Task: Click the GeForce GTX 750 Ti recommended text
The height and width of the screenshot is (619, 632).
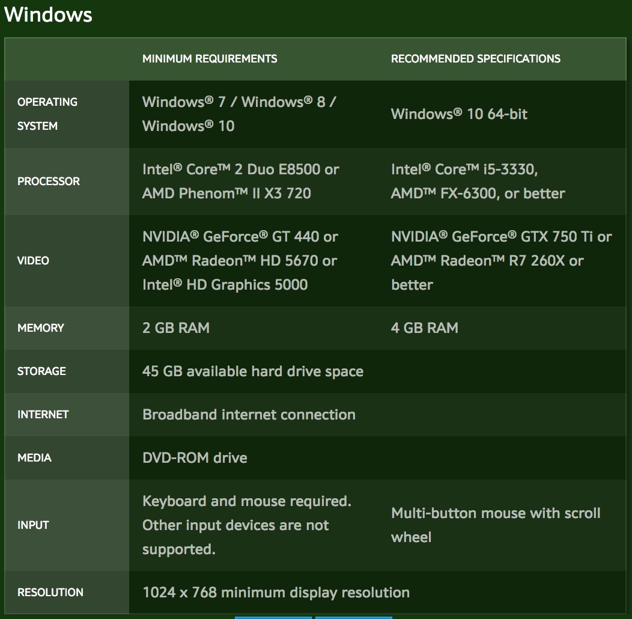Action: coord(501,237)
